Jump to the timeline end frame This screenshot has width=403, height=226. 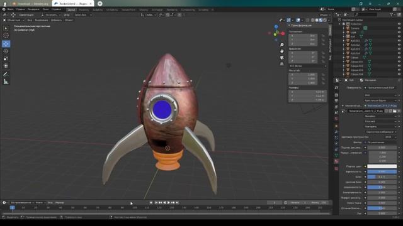(178, 203)
